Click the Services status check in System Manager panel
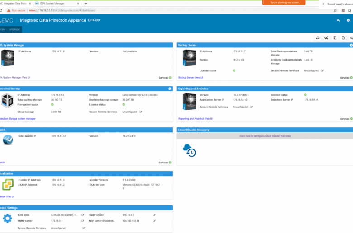The image size is (353, 233). pos(170,78)
